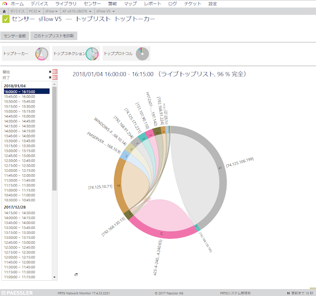Screen dimensions: 316x296
Task: Click the olive [192.168.130.13] chord segment
Action: (x=128, y=215)
